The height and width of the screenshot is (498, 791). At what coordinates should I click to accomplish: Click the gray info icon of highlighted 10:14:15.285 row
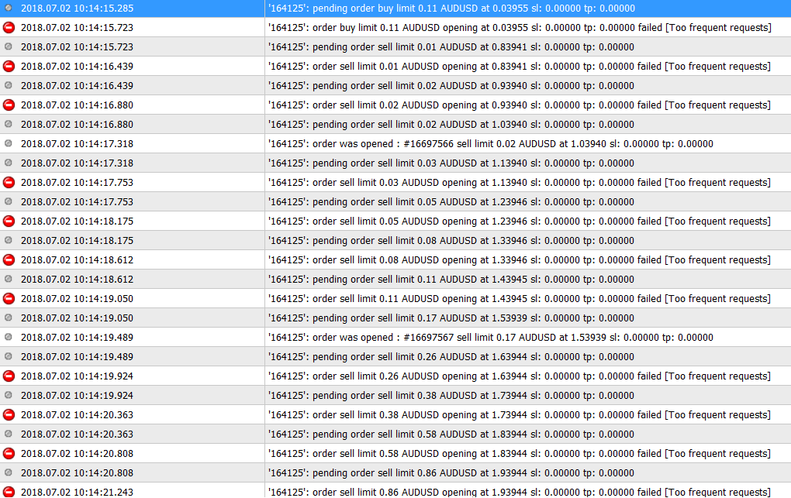coord(8,8)
